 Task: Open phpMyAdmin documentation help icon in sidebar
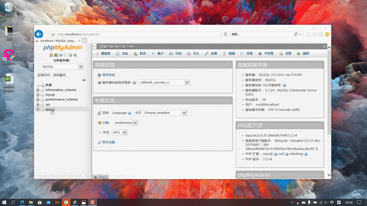point(61,55)
